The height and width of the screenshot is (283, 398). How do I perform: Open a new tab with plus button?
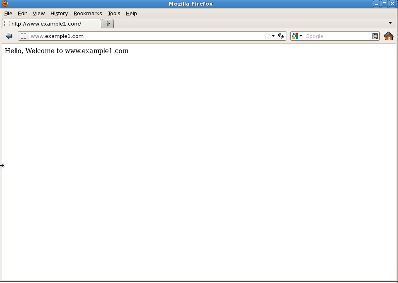click(x=108, y=24)
